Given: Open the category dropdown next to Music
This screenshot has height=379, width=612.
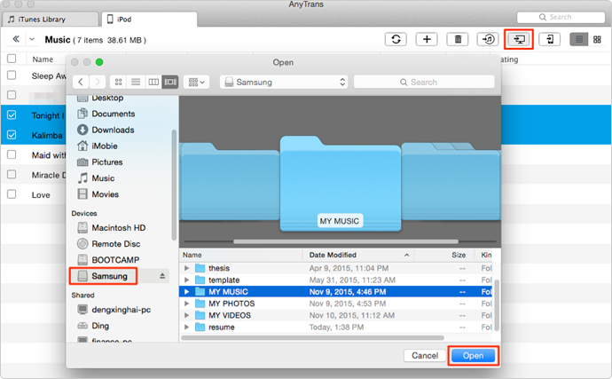Looking at the screenshot, I should tap(32, 39).
